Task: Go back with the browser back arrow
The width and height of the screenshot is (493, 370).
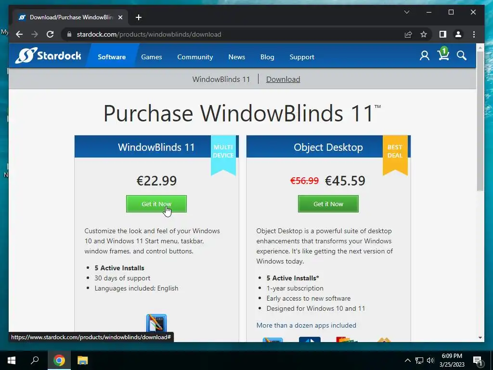Action: pyautogui.click(x=19, y=34)
